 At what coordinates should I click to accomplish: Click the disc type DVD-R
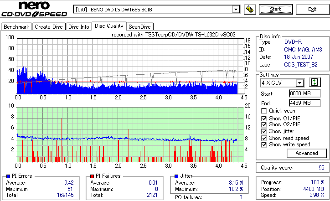tap(293, 42)
